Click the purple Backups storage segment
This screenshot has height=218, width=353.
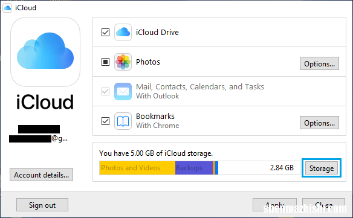pyautogui.click(x=194, y=168)
